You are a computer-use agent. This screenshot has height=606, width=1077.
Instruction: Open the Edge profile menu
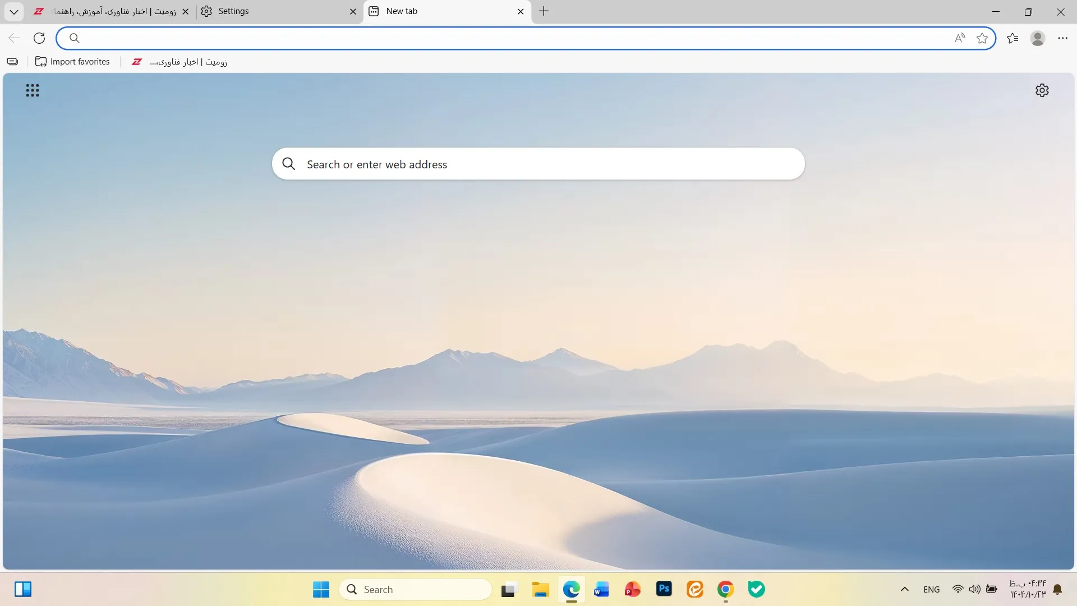(x=1037, y=38)
